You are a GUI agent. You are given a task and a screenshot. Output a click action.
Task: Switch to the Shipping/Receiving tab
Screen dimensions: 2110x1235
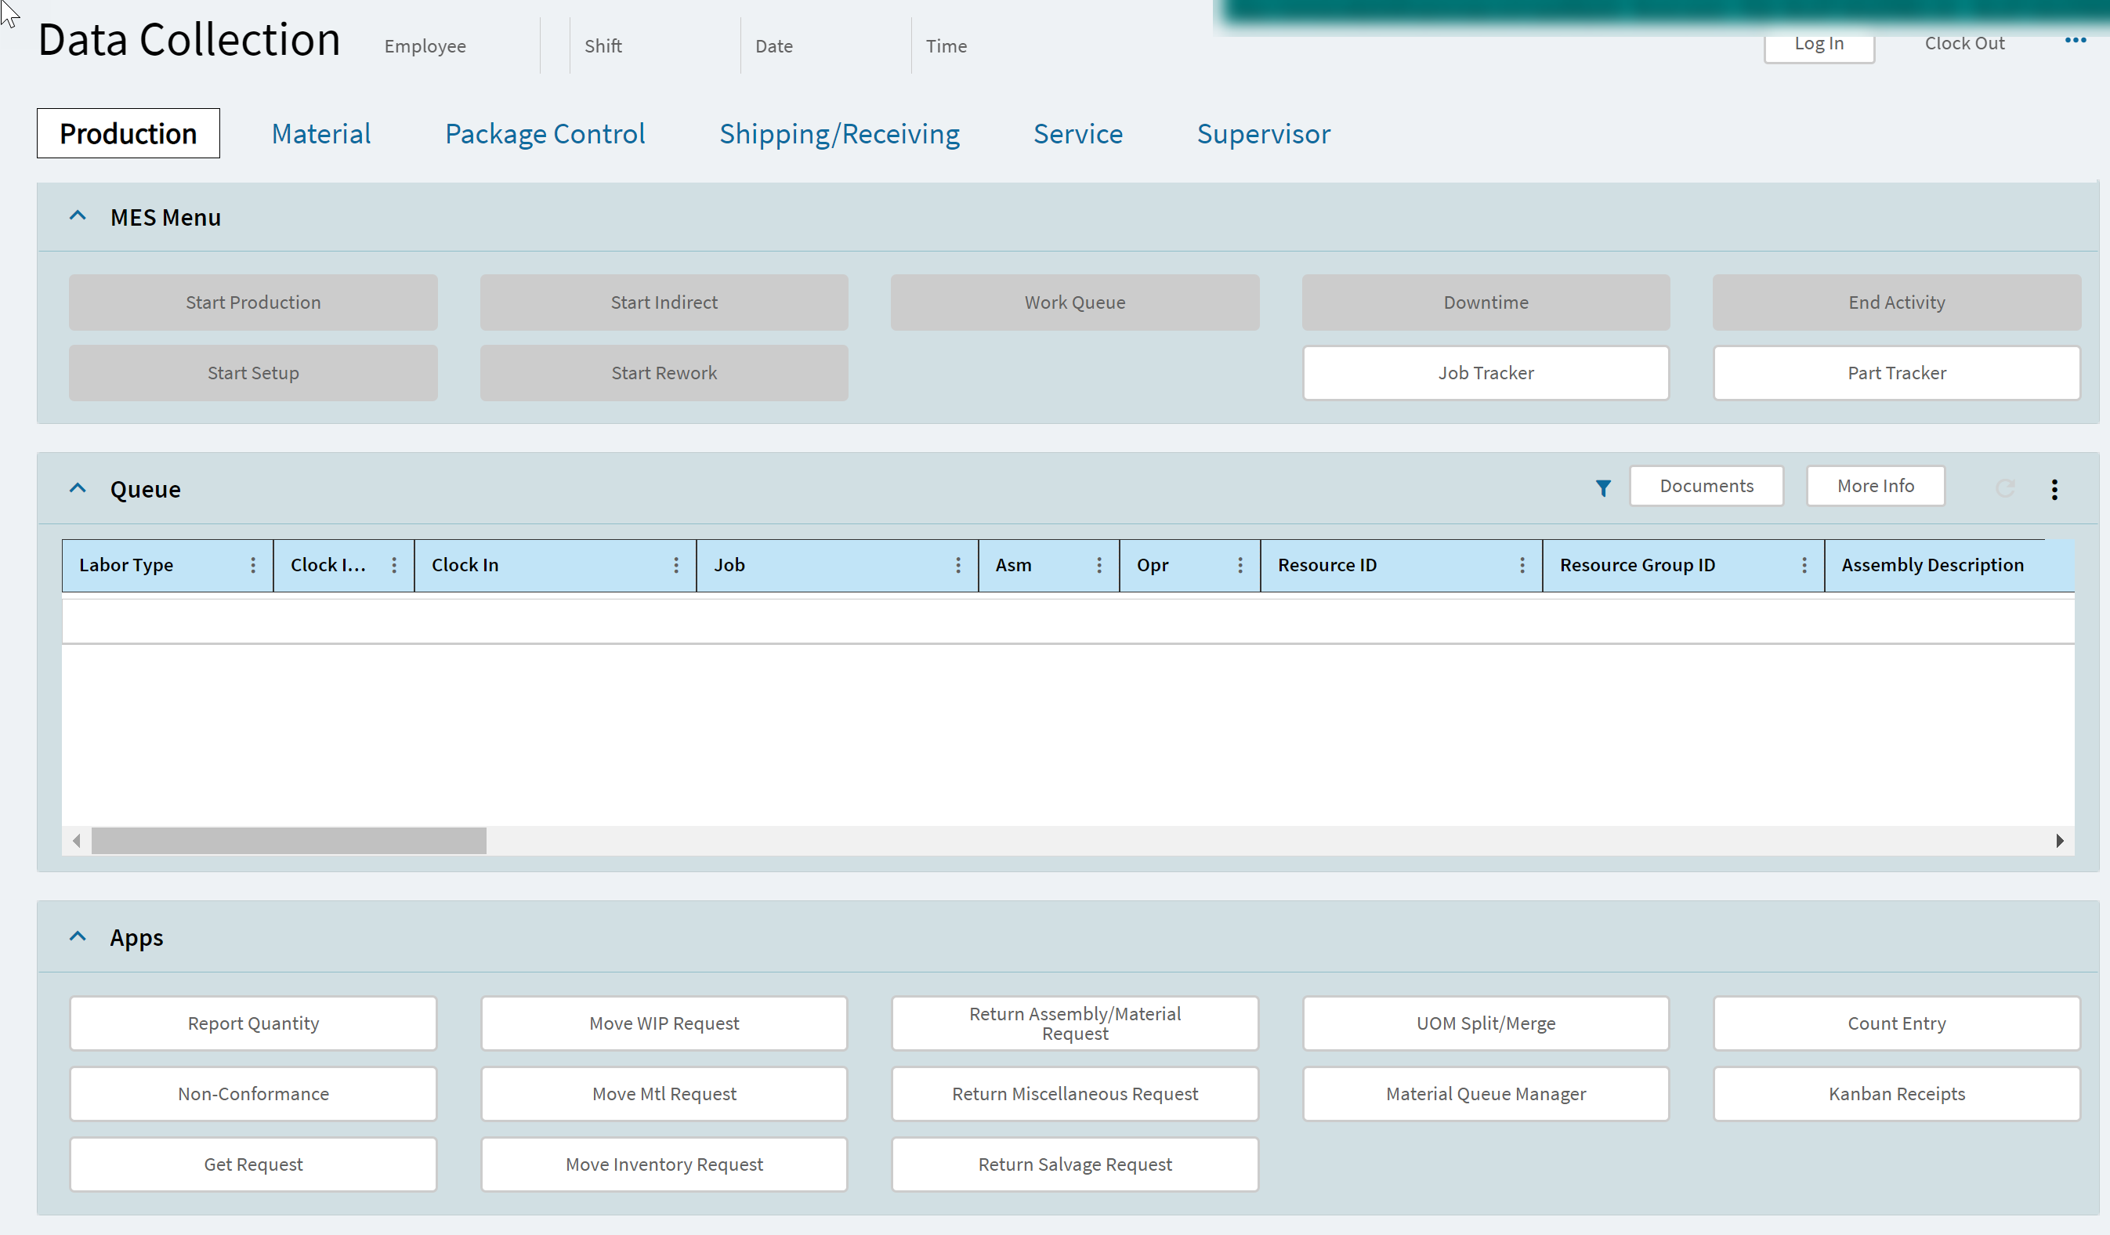840,134
